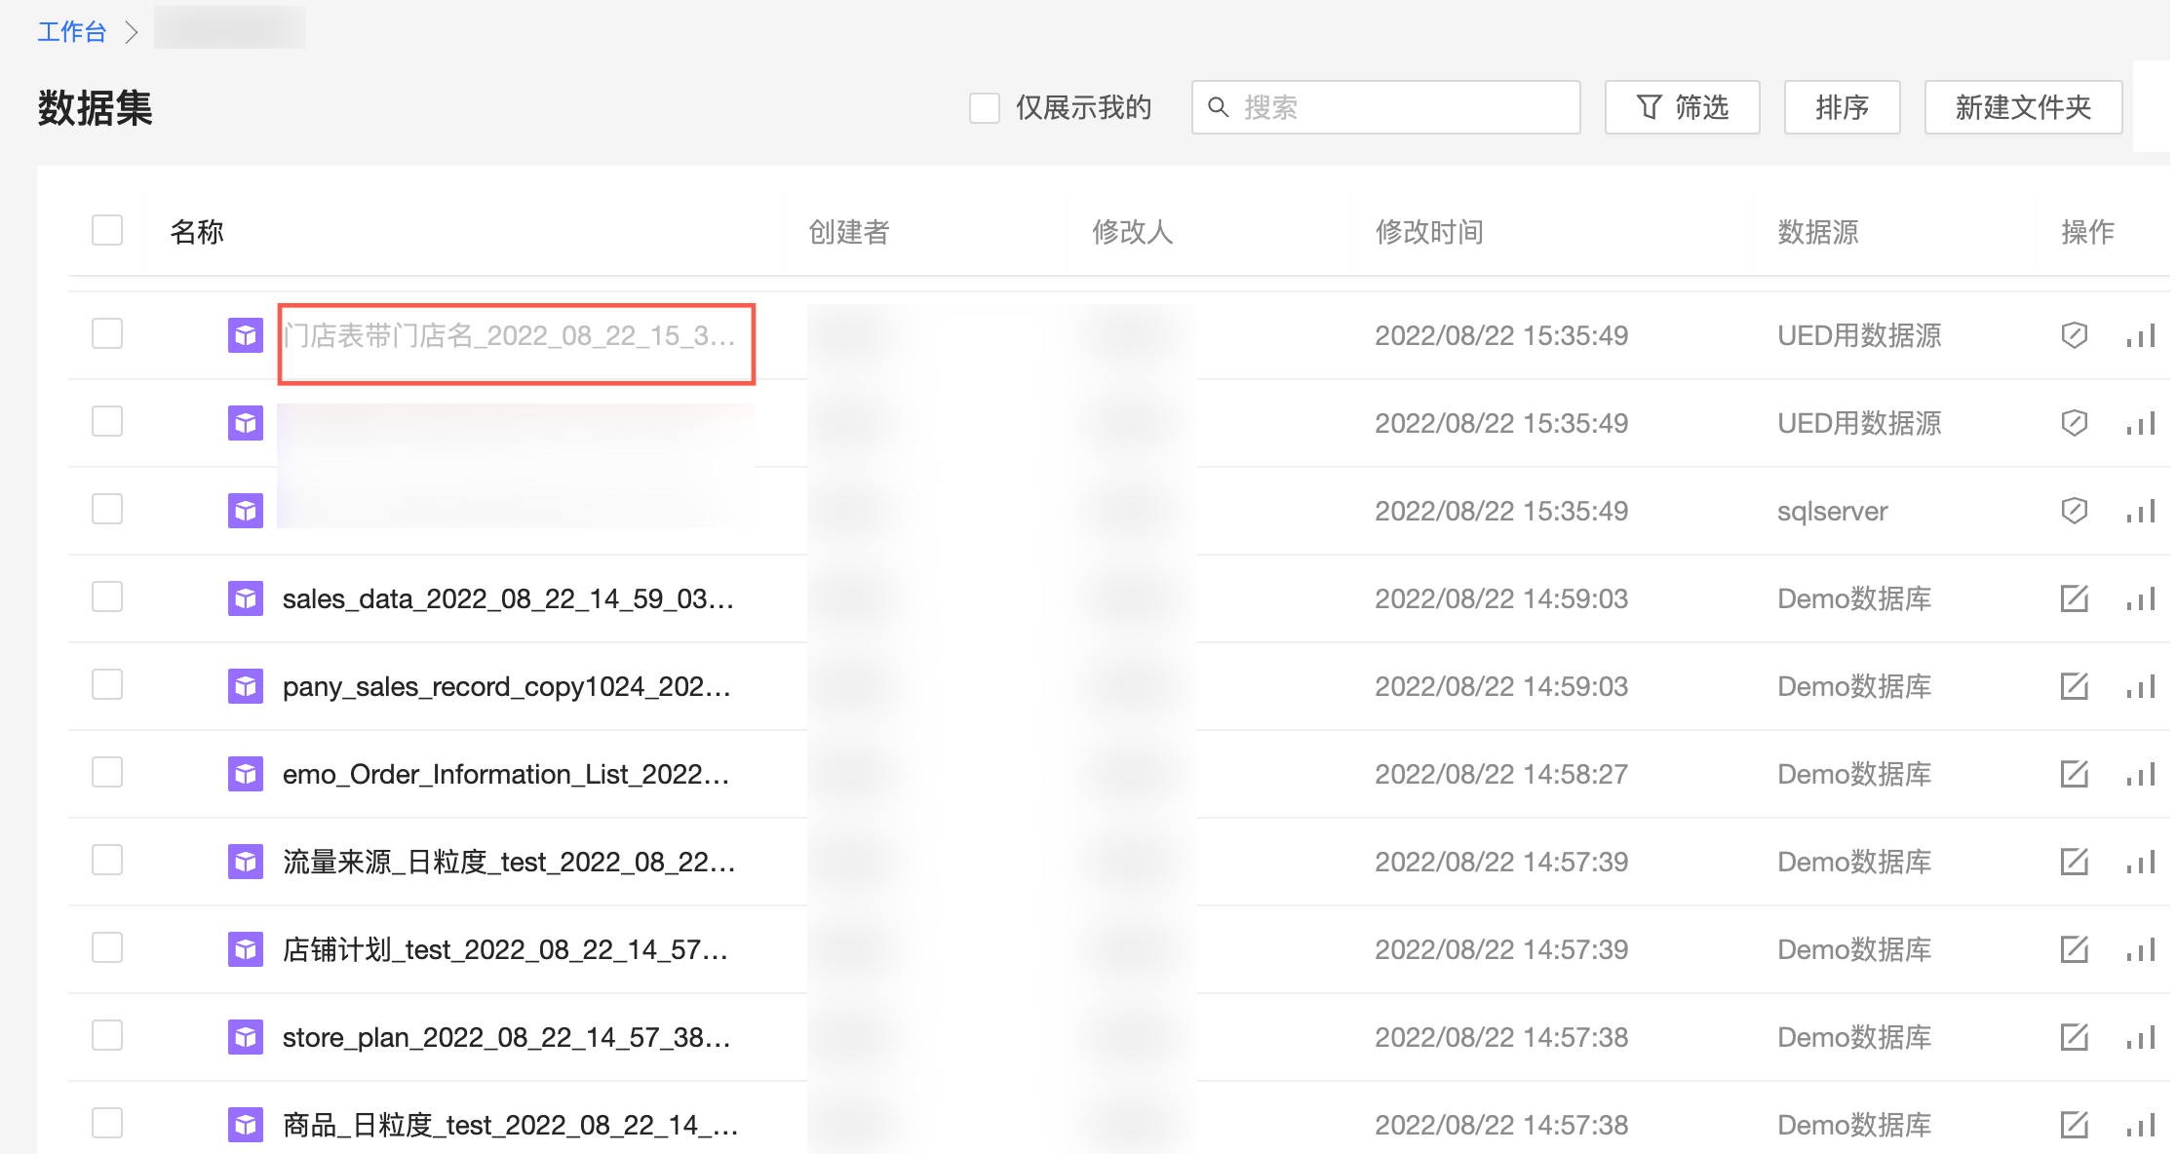Click the bar chart icon for the emo_Order_Information_List row
This screenshot has height=1154, width=2176.
pos(2141,774)
